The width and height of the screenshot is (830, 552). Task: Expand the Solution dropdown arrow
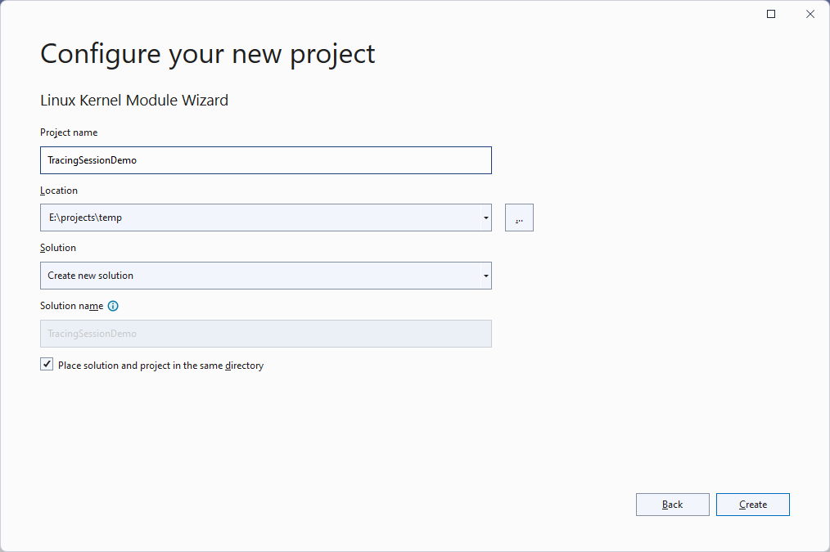486,276
